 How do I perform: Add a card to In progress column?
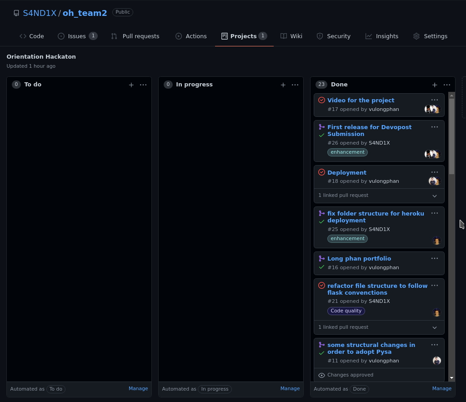[x=283, y=85]
